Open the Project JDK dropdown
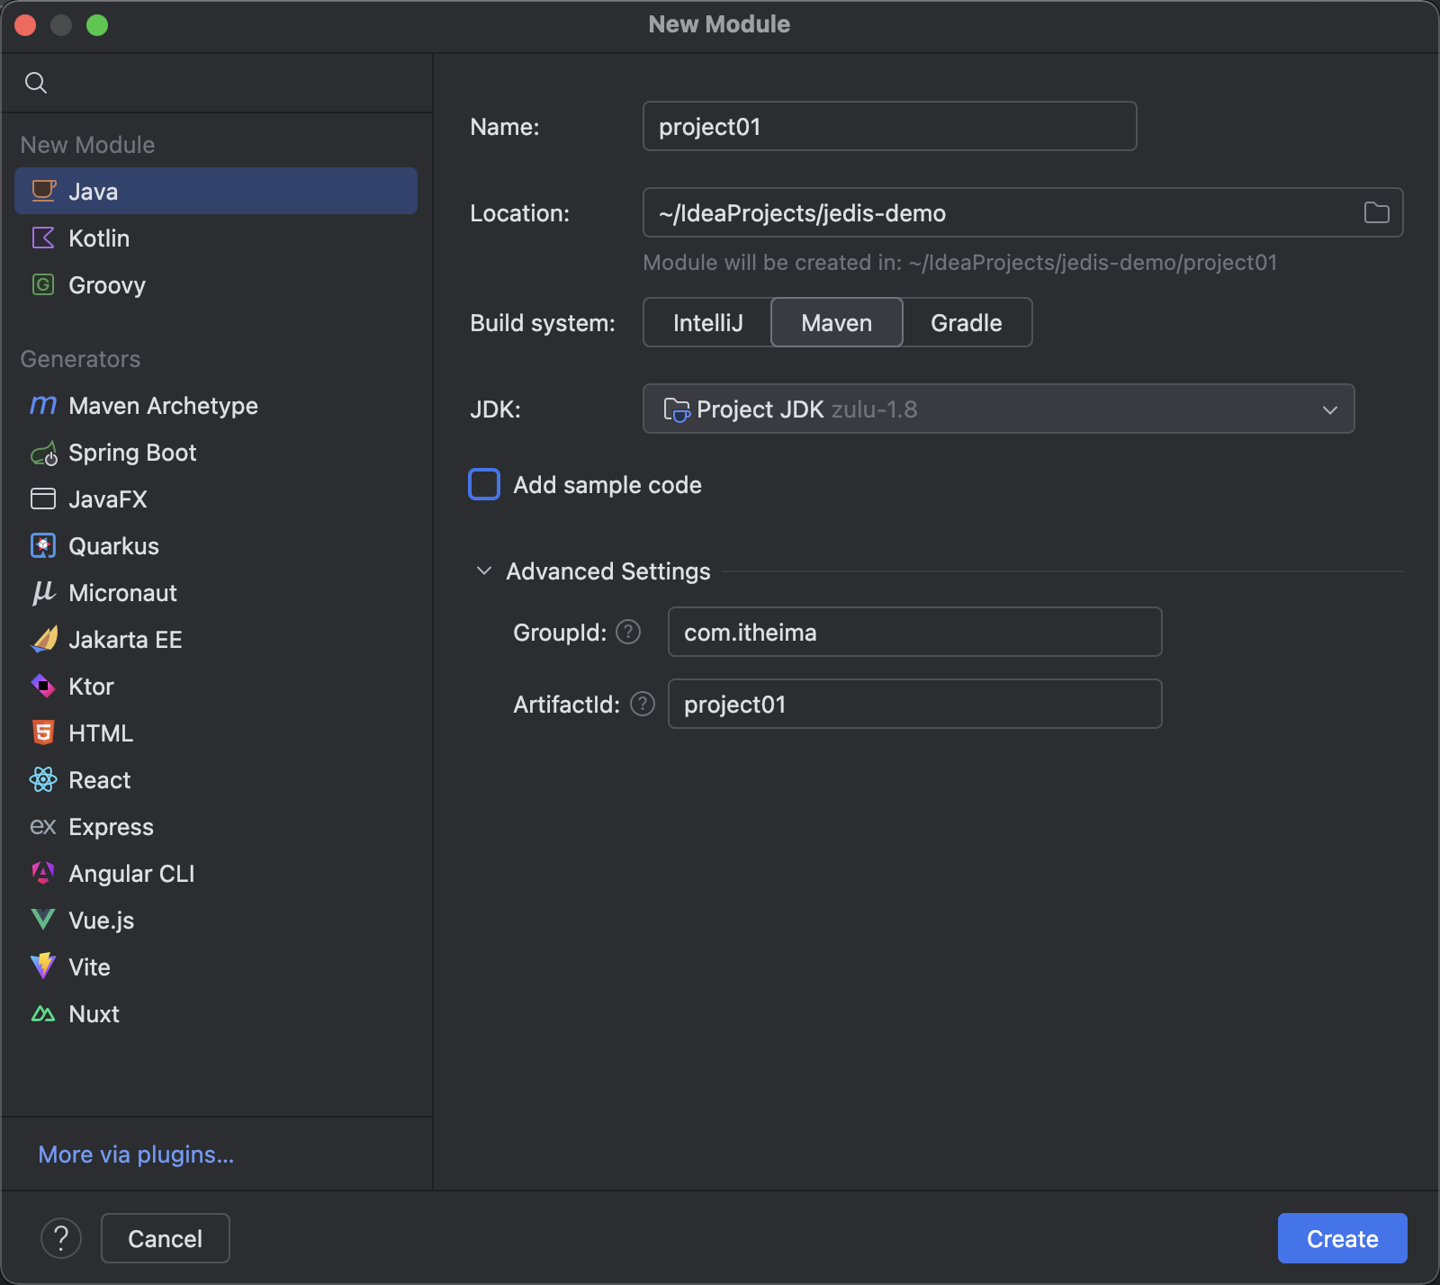 click(998, 409)
